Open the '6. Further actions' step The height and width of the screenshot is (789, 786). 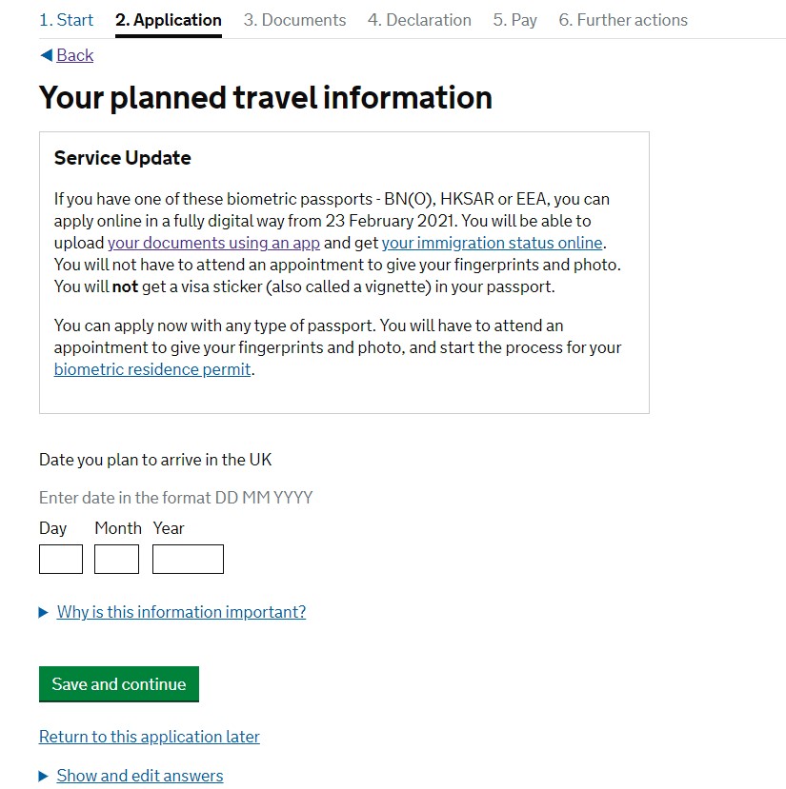click(623, 20)
